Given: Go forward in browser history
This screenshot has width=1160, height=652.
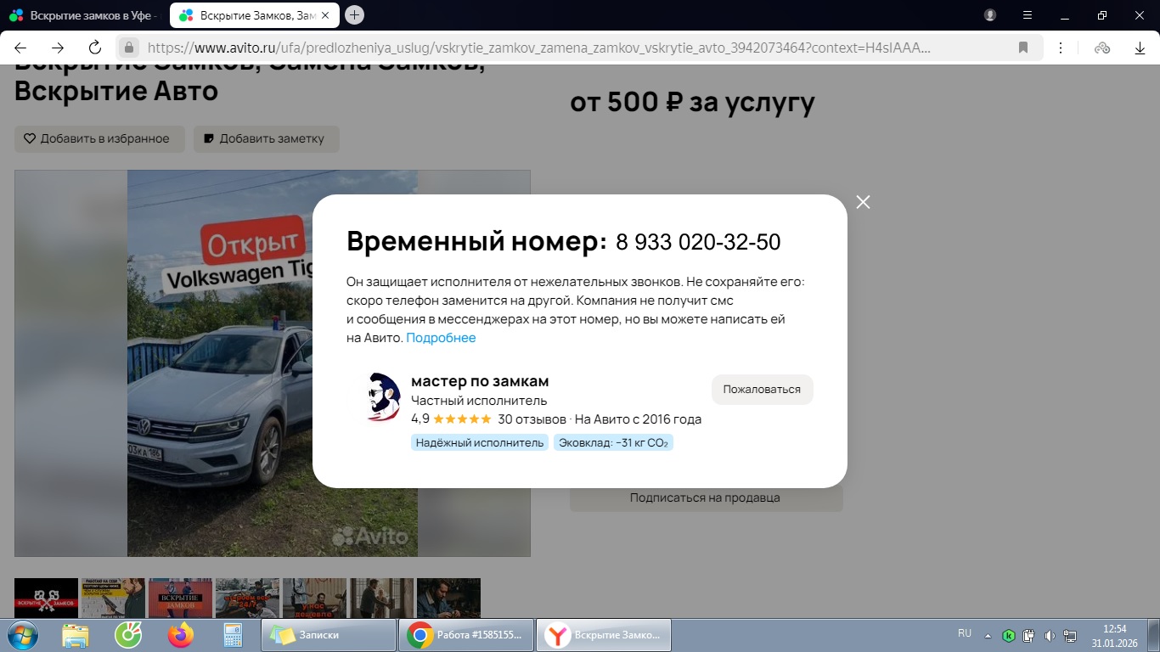Looking at the screenshot, I should (58, 48).
